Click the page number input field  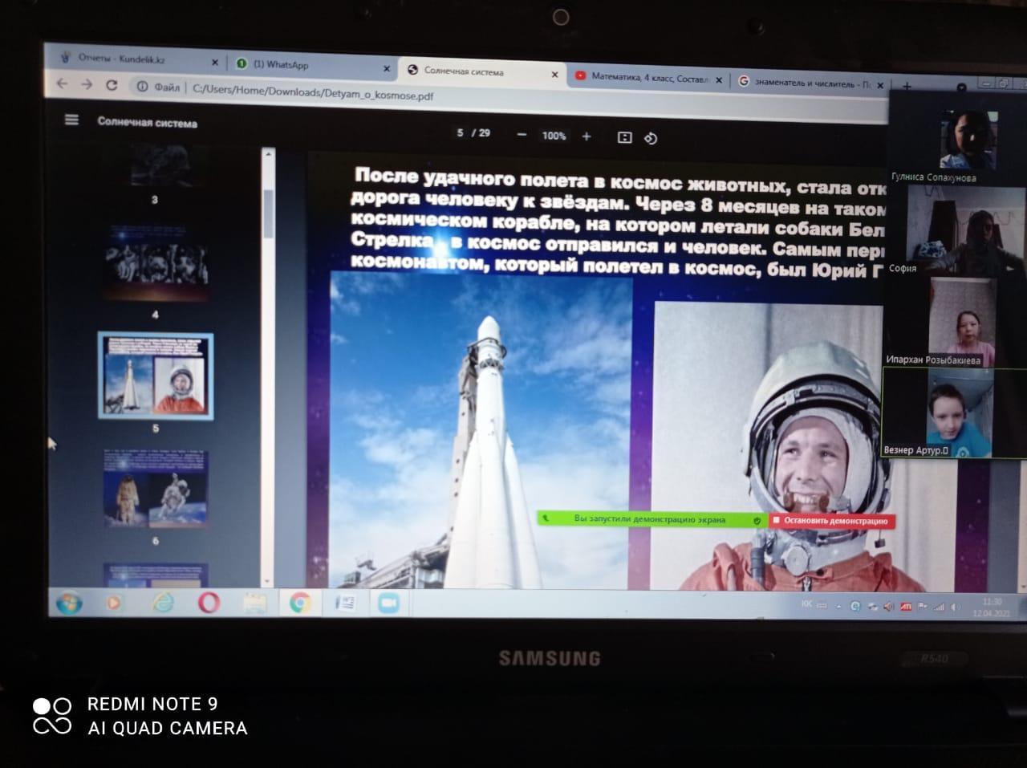tap(461, 133)
